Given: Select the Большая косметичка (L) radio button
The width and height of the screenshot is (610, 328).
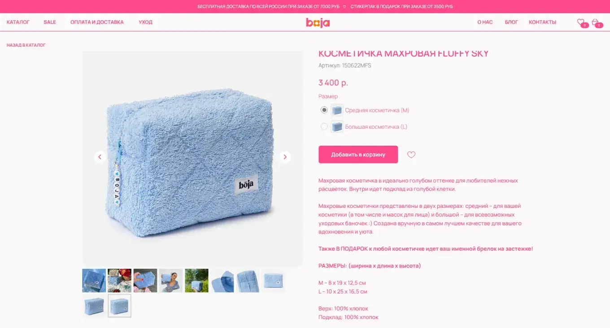Looking at the screenshot, I should click(x=324, y=126).
